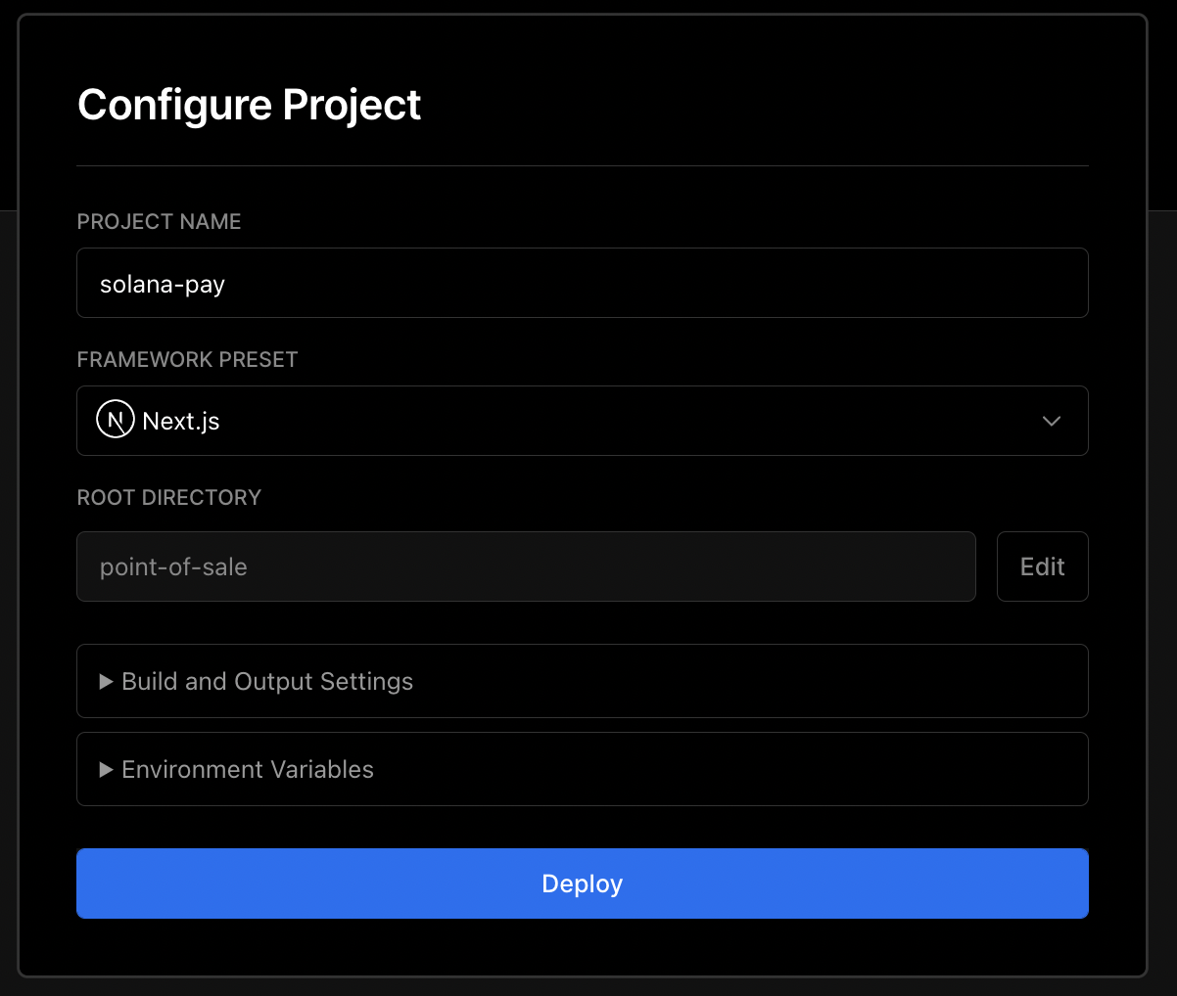Expand the Build and Output Settings label
Image resolution: width=1177 pixels, height=996 pixels.
[x=267, y=682]
